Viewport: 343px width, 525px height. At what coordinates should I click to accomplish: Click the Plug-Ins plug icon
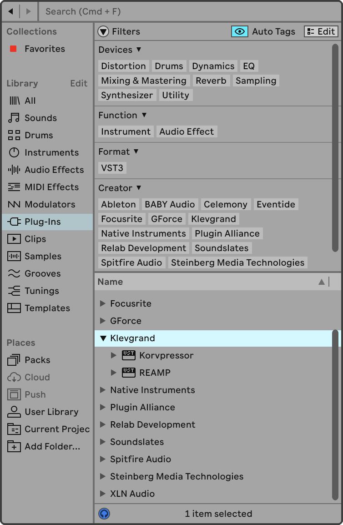pyautogui.click(x=14, y=222)
